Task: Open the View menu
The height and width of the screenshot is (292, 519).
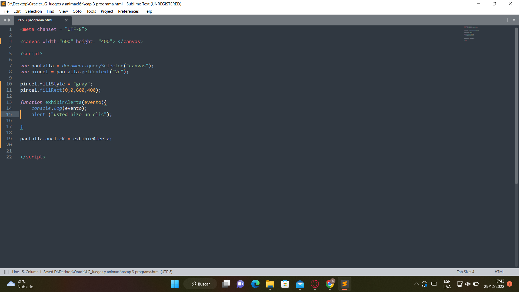Action: (x=63, y=11)
